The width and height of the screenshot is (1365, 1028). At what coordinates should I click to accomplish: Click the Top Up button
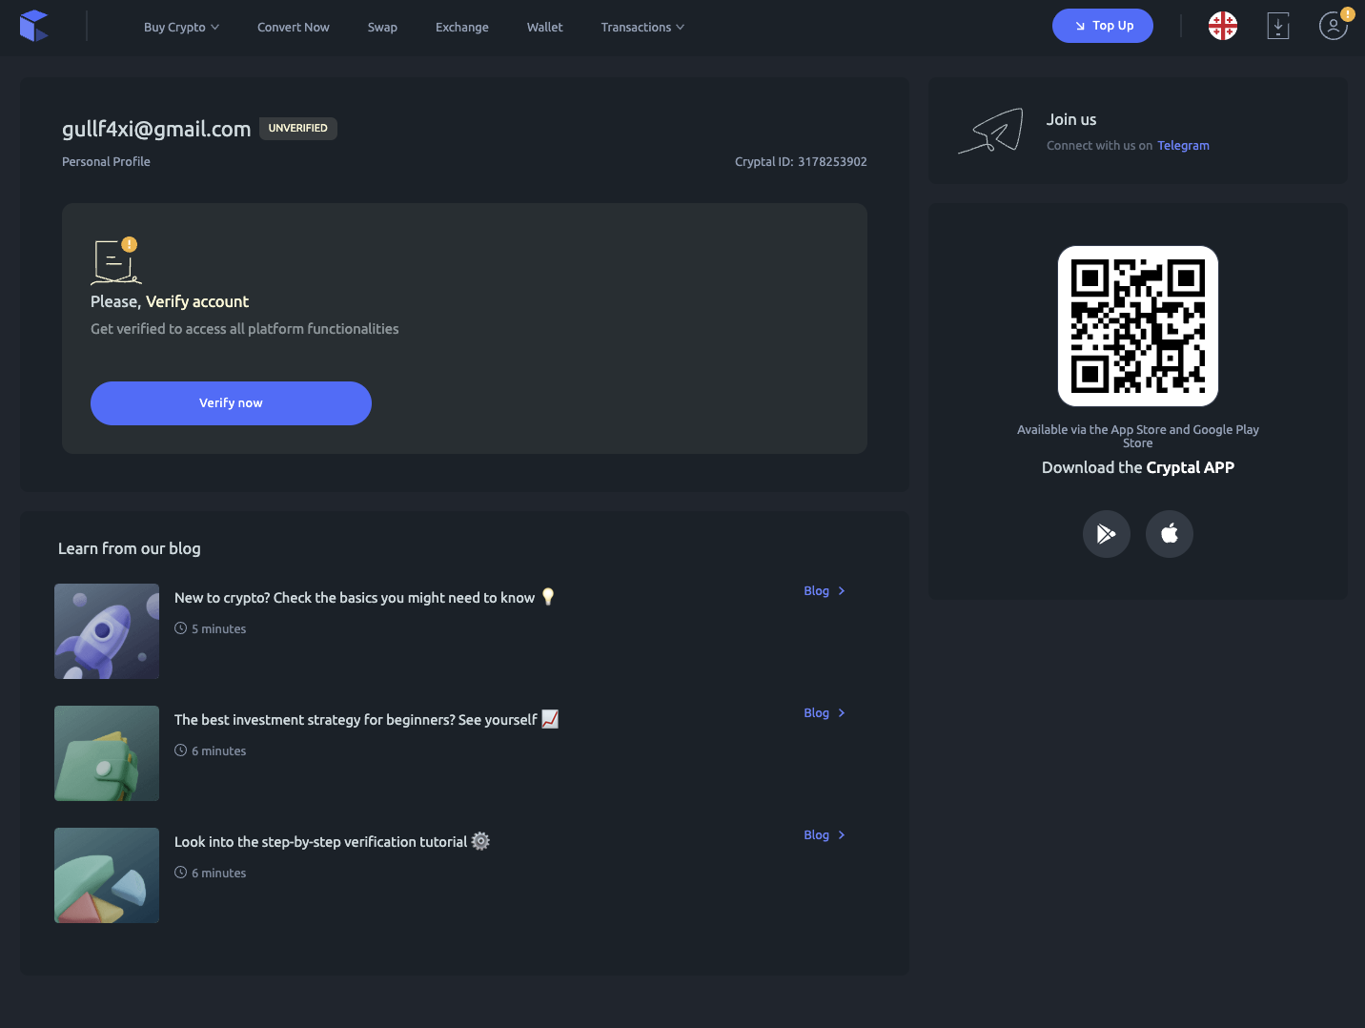click(x=1102, y=26)
